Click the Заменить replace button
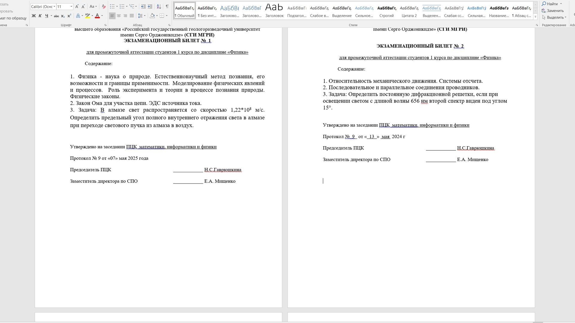The height and width of the screenshot is (323, 575). click(553, 11)
